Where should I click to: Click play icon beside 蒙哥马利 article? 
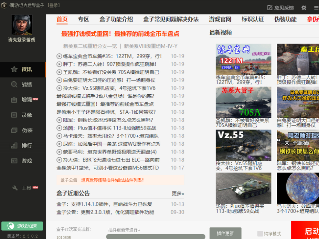(59, 152)
